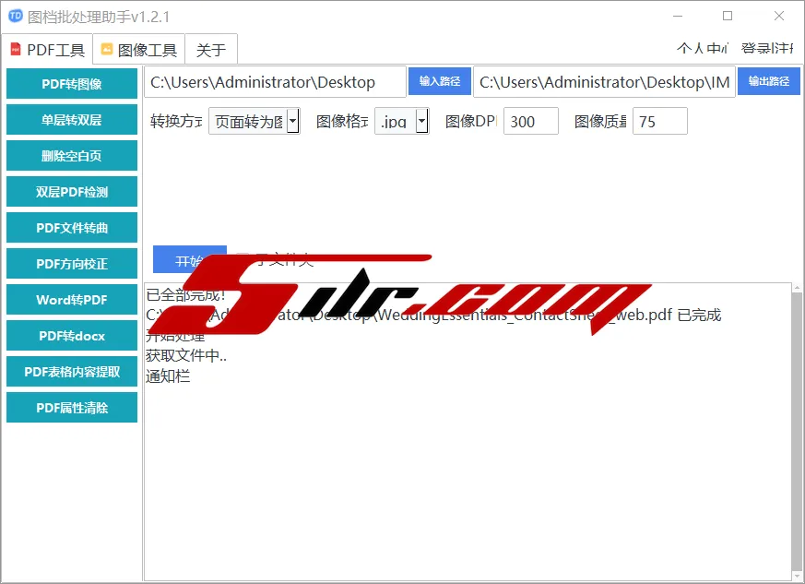Click the log line 获取文件中..
Screen dimensions: 805x584
point(186,355)
